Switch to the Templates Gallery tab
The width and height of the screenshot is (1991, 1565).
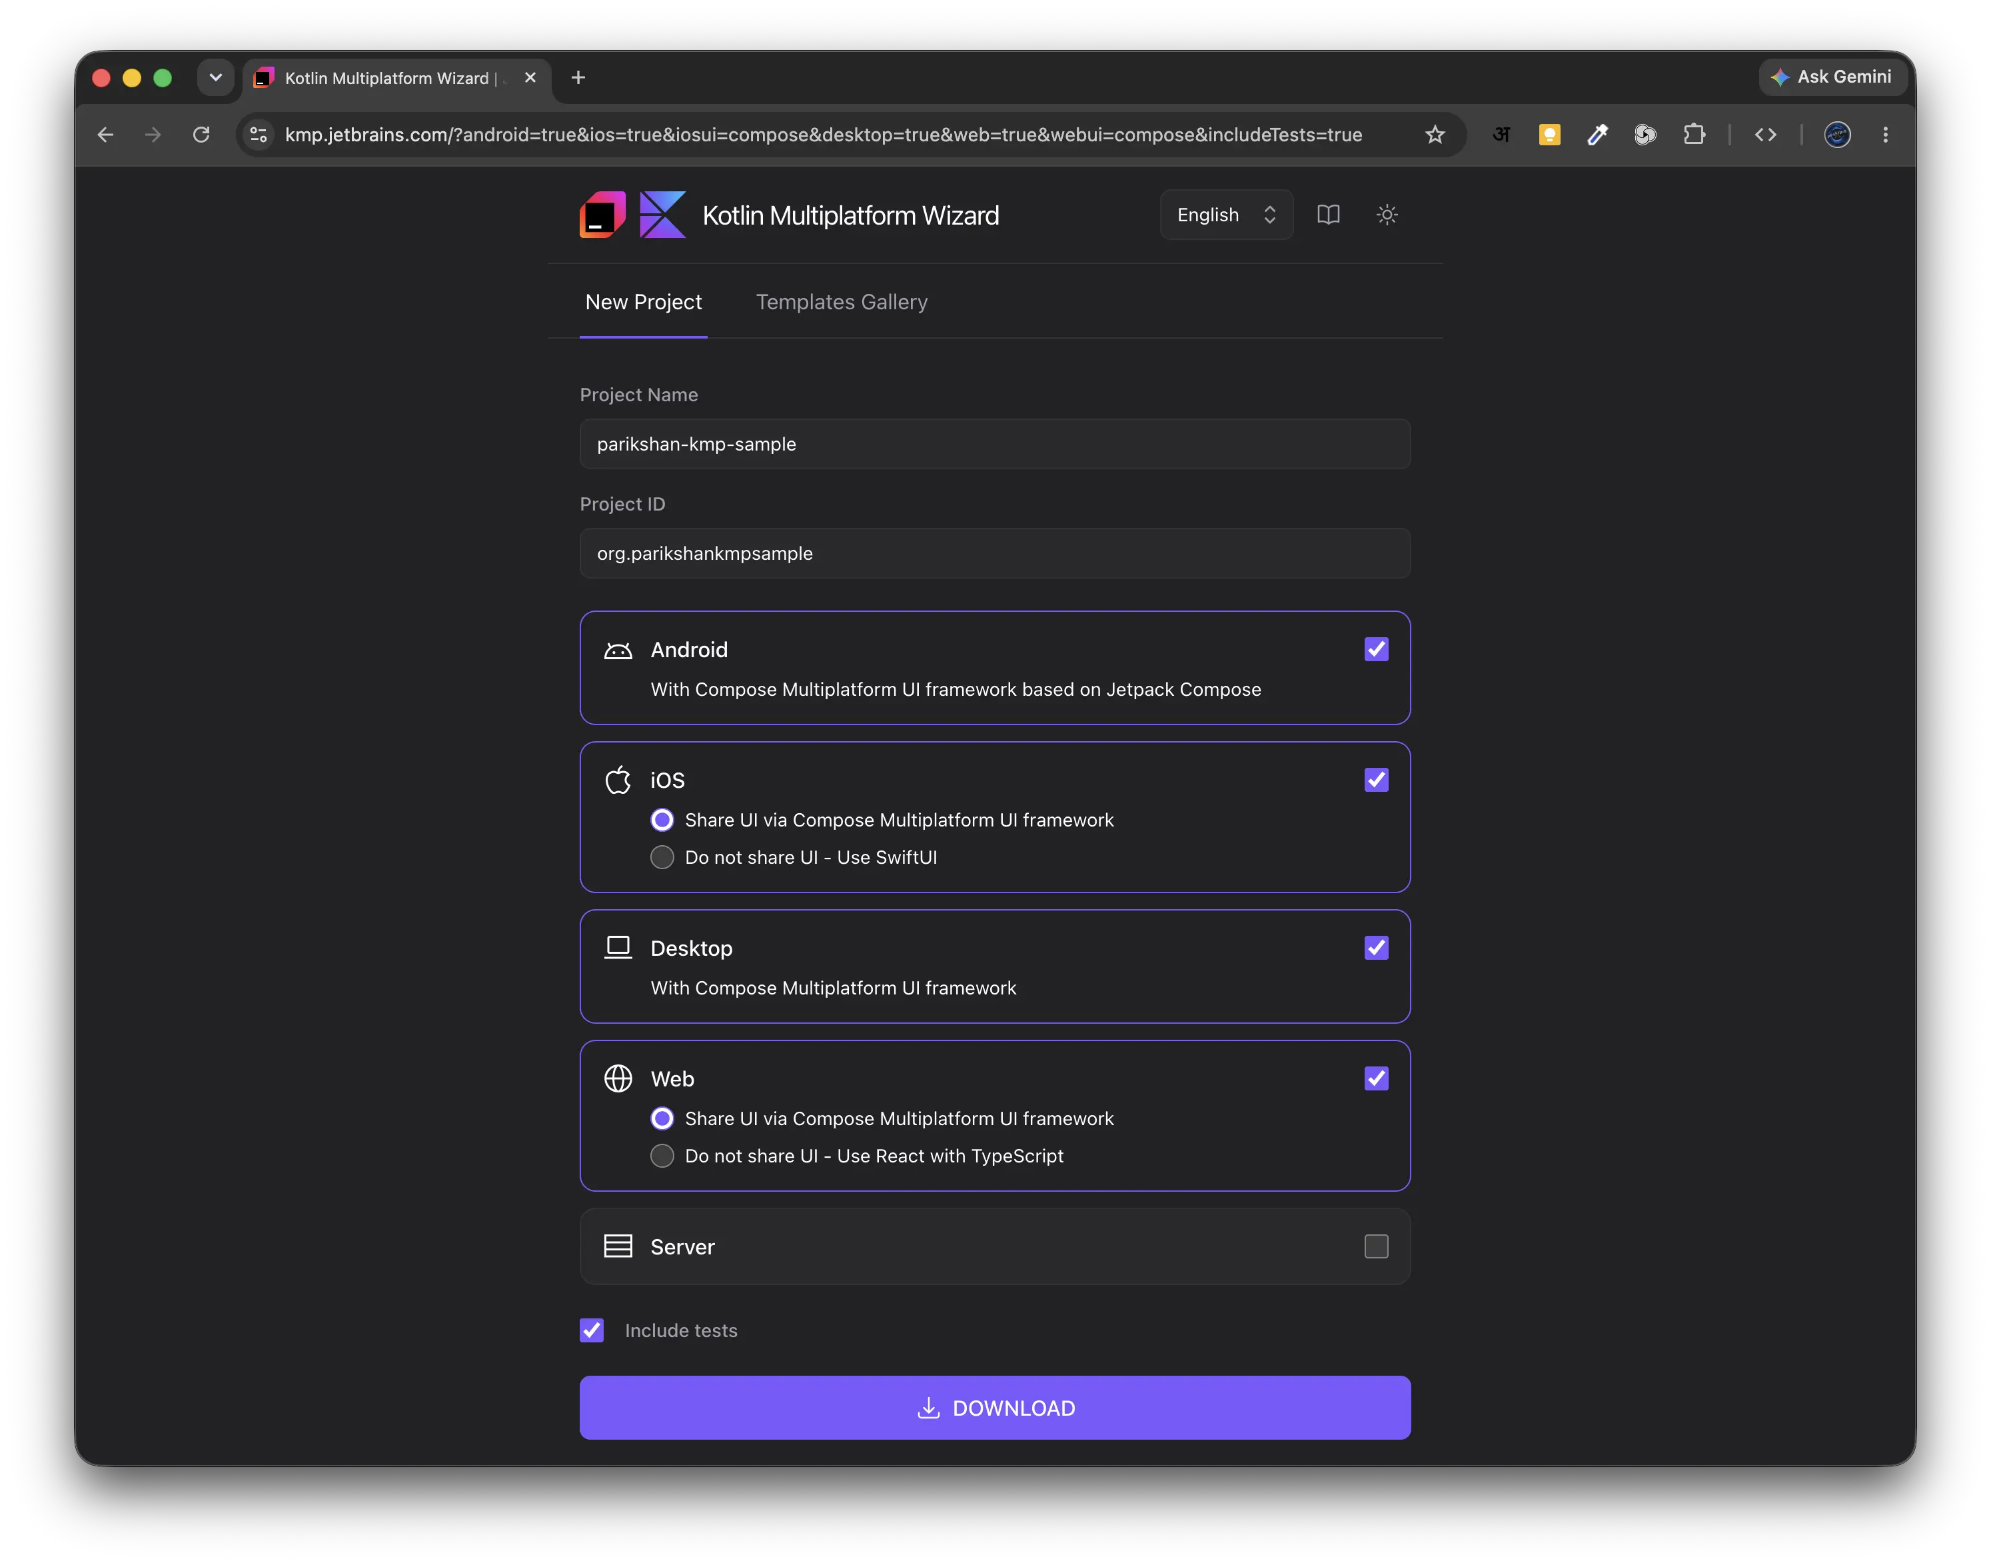pos(842,303)
